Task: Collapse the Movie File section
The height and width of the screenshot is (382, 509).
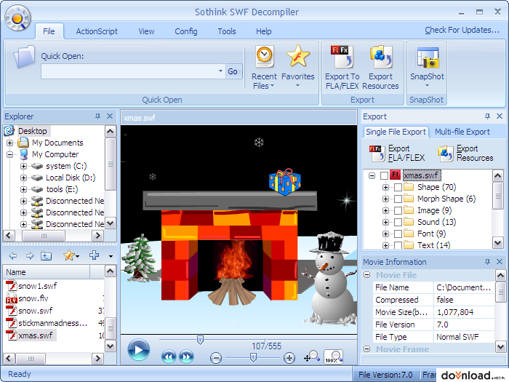Action: (366, 275)
